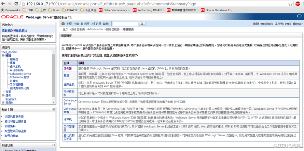
Task: Open help topic 配置启动类
Action: point(11,136)
